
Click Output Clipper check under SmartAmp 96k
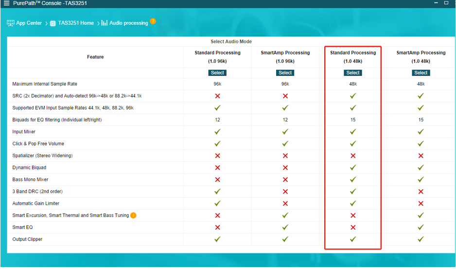(285, 239)
